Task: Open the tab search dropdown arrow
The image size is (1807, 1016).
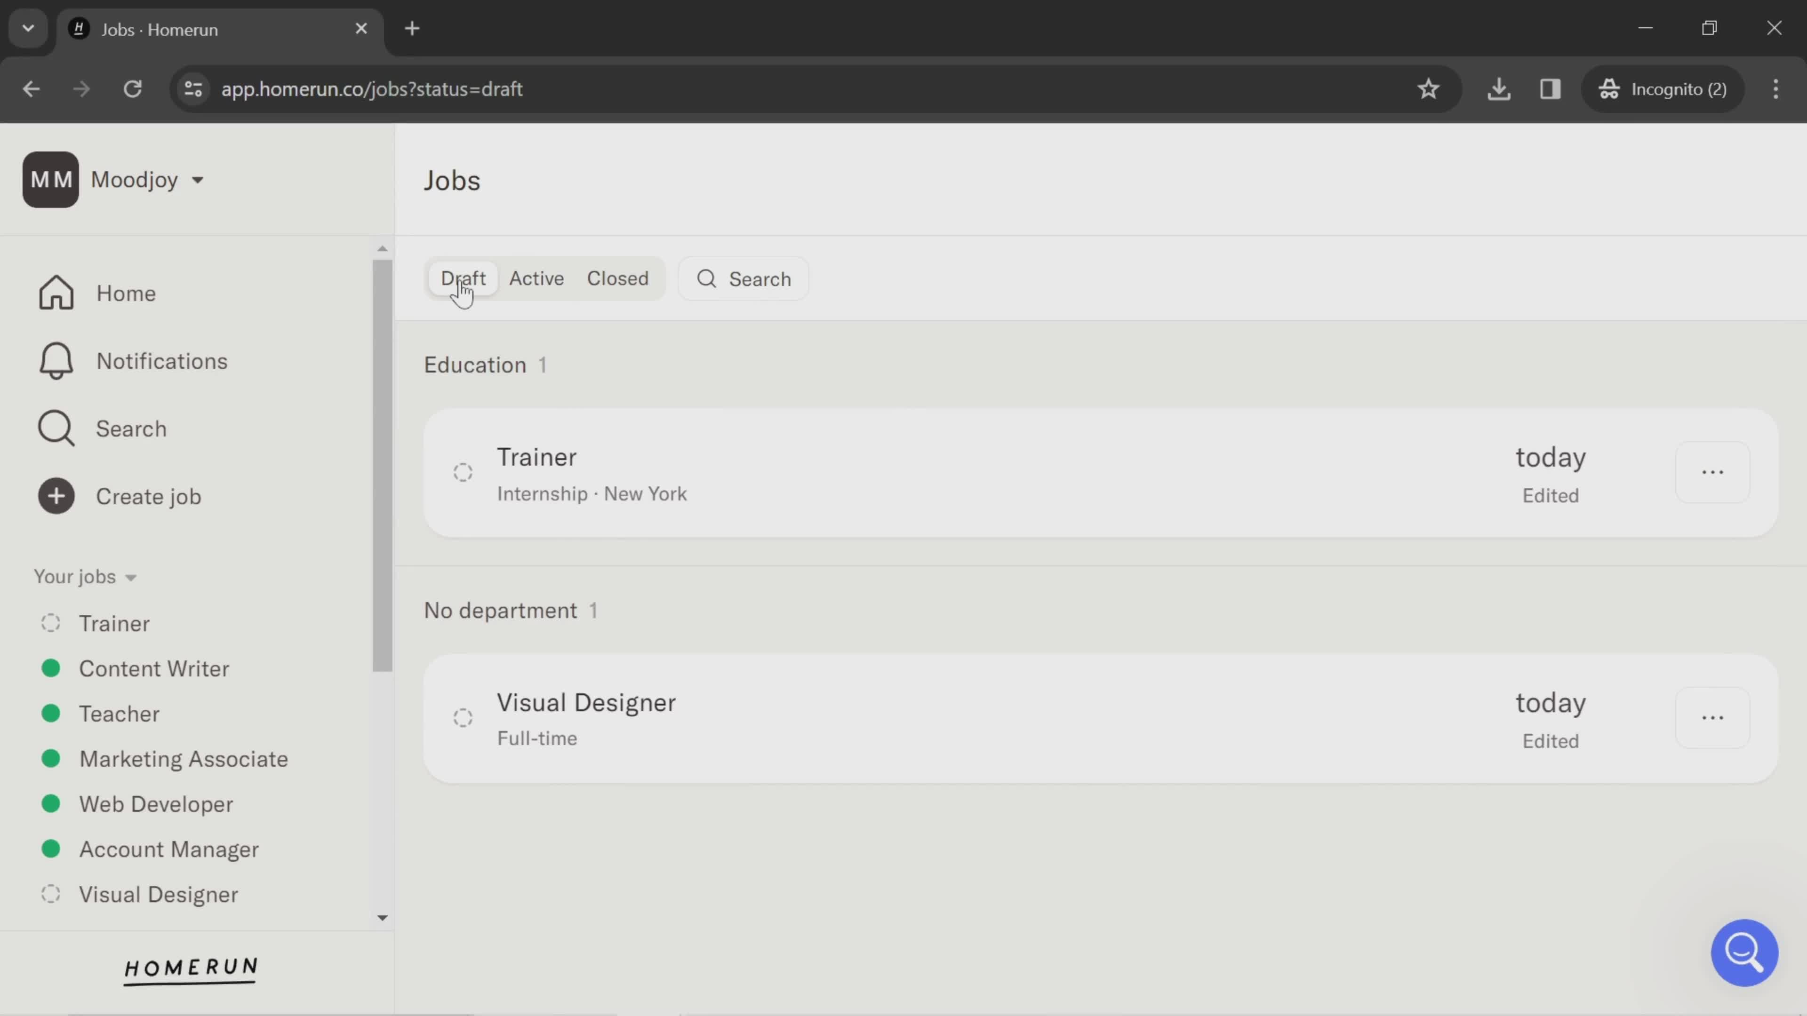Action: click(28, 29)
